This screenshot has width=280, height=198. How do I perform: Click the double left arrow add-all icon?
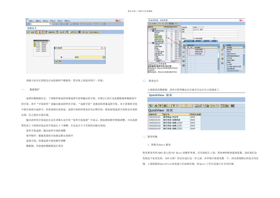click(x=222, y=59)
